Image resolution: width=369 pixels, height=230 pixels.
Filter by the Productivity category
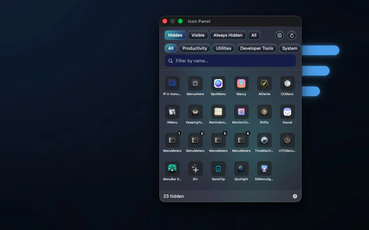(x=195, y=48)
